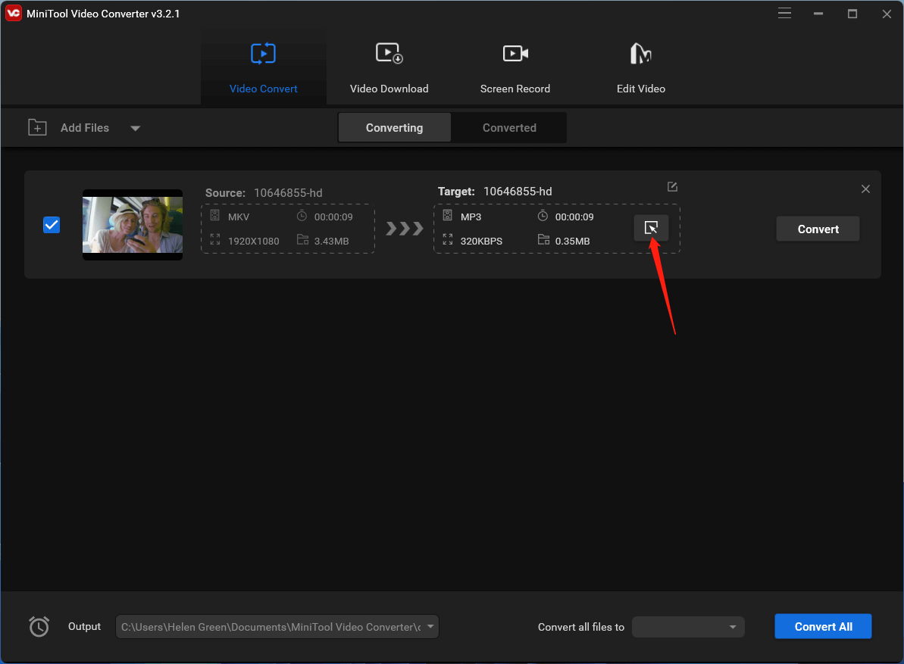Viewport: 904px width, 664px height.
Task: Click the MiniTool app logo icon
Action: click(13, 13)
